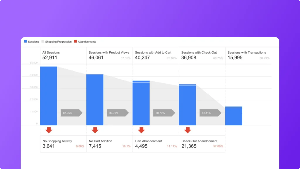Viewport: 300px width, 169px height.
Task: Click the 57.89% red percentage
Action: click(218, 146)
